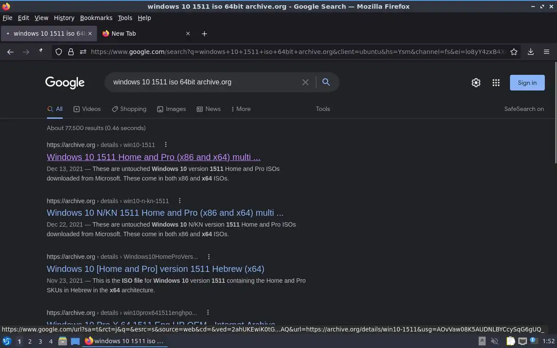Switch to workspace 4
The image size is (557, 348).
coord(50,341)
